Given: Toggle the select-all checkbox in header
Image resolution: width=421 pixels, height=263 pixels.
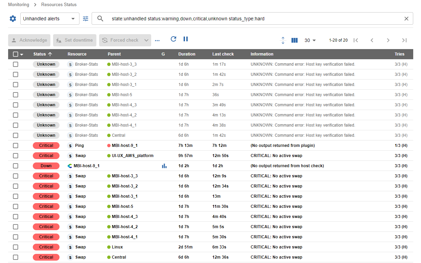Looking at the screenshot, I should point(16,54).
